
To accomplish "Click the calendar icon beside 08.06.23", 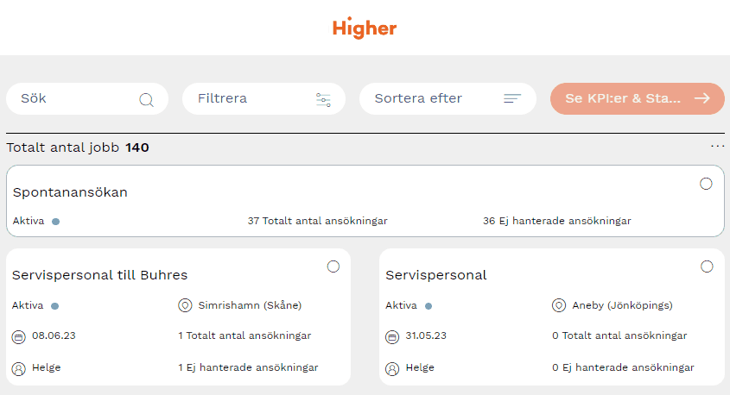I will (19, 336).
